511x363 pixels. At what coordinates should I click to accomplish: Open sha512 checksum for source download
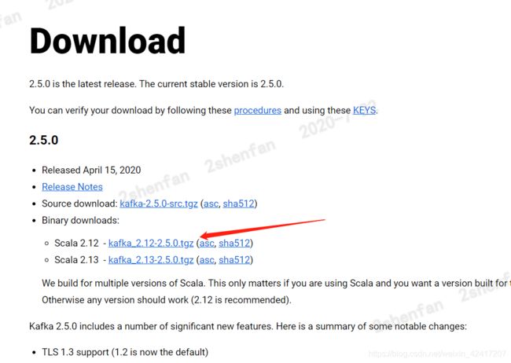point(238,203)
